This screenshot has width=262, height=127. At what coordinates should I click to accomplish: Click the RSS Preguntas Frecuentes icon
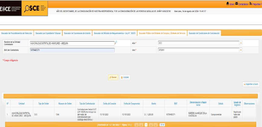tap(251, 4)
